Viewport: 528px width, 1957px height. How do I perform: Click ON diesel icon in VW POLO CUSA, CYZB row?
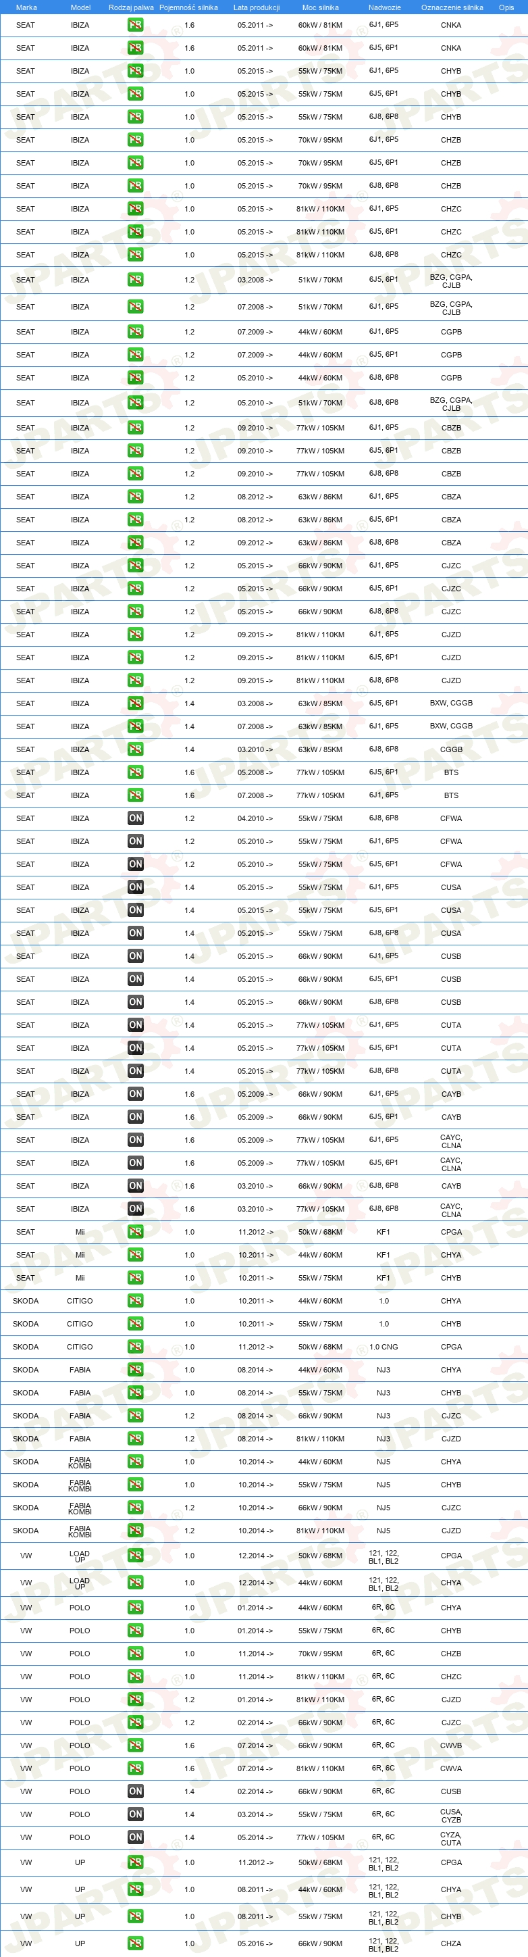coord(135,1814)
